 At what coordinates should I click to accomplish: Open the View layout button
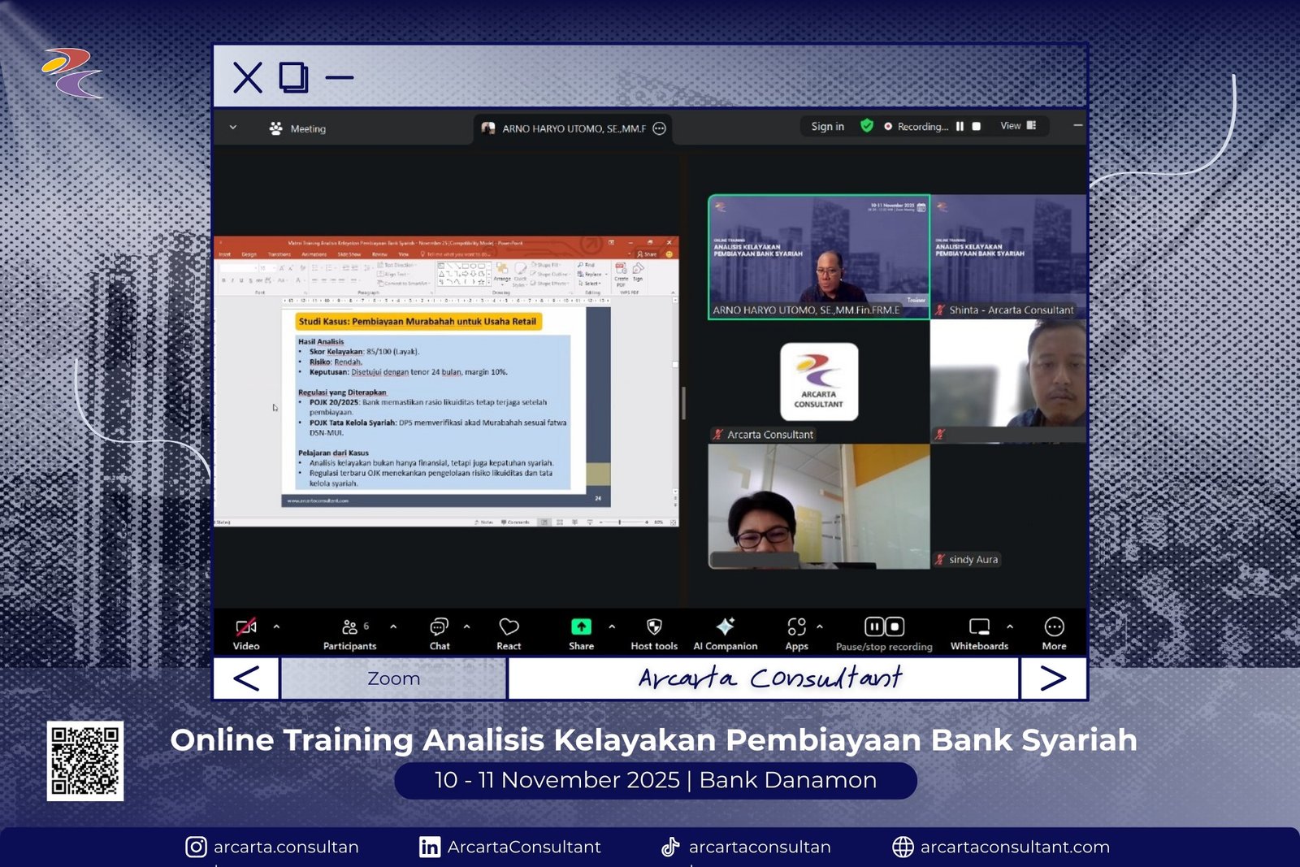click(x=1017, y=126)
